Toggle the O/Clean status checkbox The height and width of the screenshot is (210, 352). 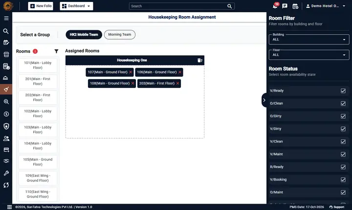point(343,104)
